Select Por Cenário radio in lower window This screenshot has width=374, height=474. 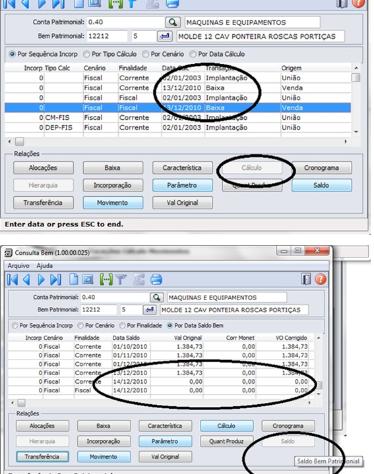(80, 326)
